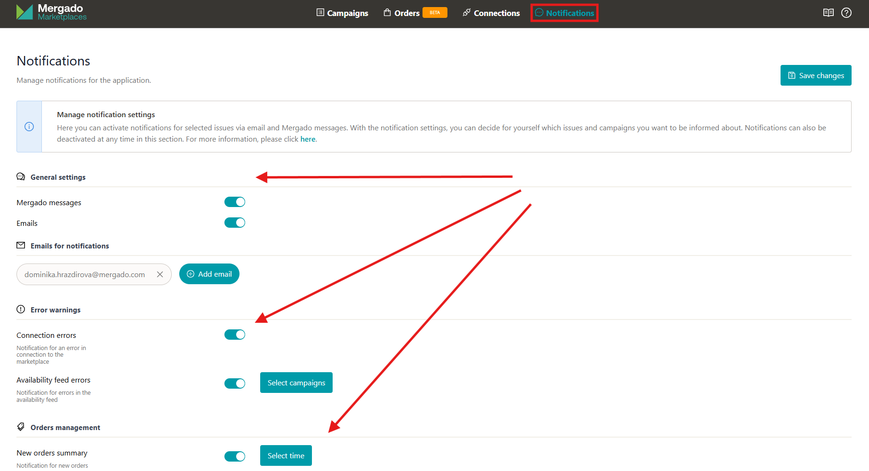Click the Error warnings exclamation icon
This screenshot has width=869, height=471.
tap(21, 309)
